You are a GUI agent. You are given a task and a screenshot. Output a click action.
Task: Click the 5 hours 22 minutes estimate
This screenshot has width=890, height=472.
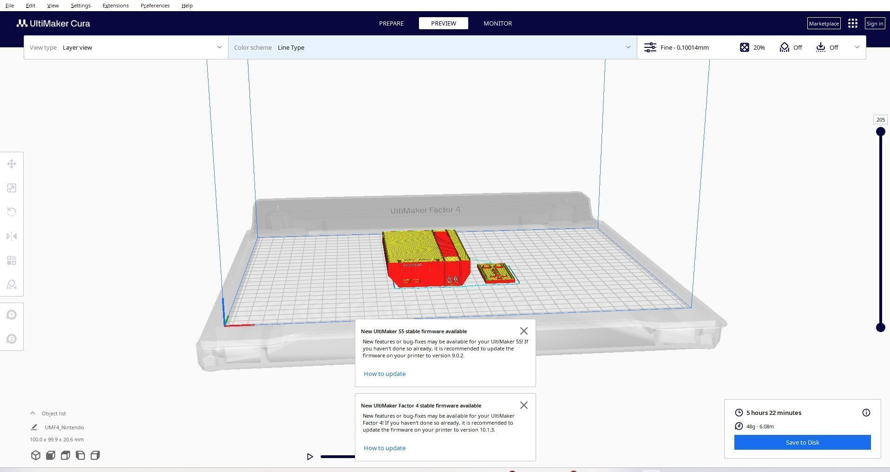click(x=774, y=413)
